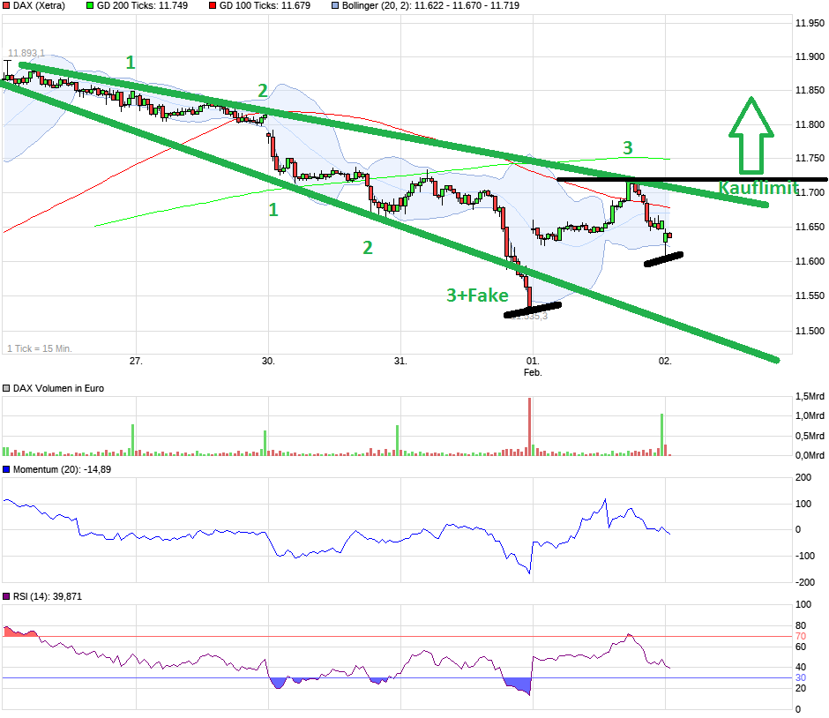Click the Momentum (20) blue legend square
This screenshot has width=829, height=718.
coord(6,469)
